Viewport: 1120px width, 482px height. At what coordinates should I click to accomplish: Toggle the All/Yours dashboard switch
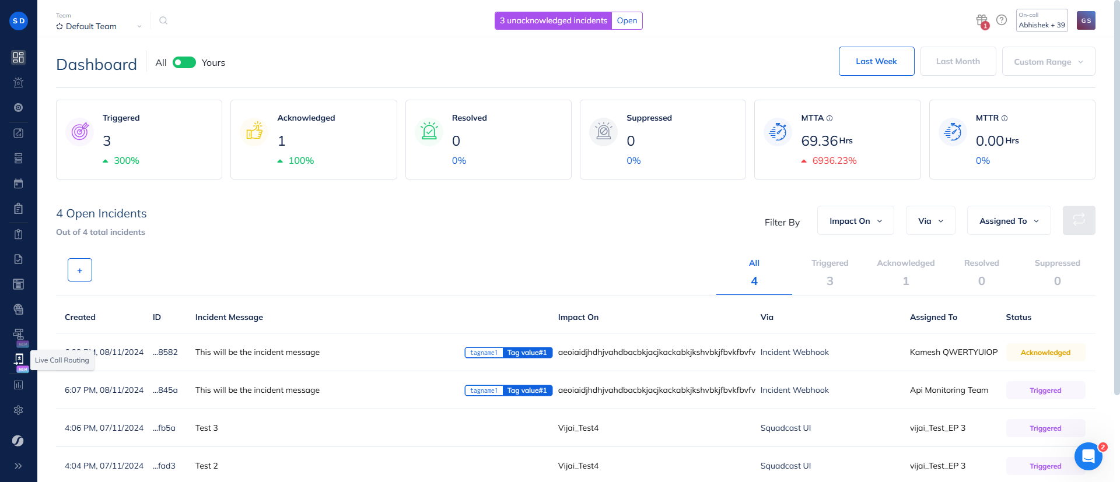184,62
